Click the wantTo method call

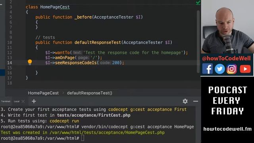62,52
